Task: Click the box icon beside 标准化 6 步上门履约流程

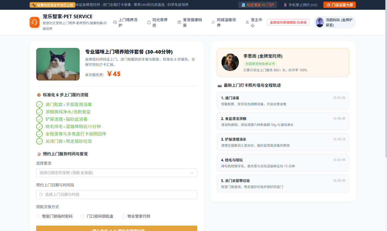Action: (39, 95)
